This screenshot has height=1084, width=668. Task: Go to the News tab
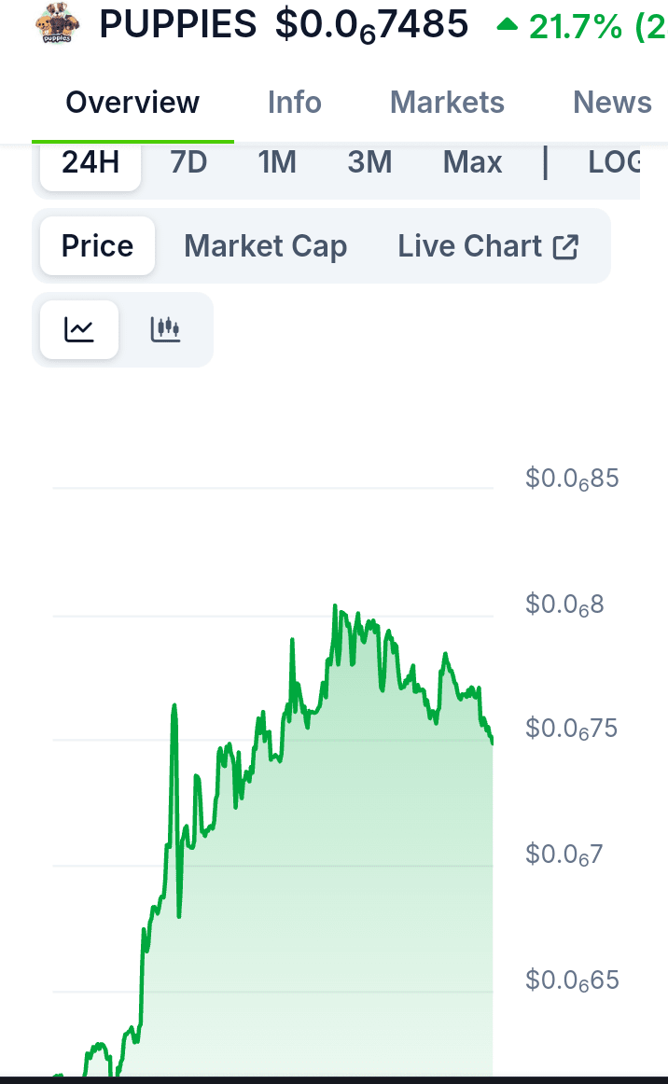click(x=612, y=103)
